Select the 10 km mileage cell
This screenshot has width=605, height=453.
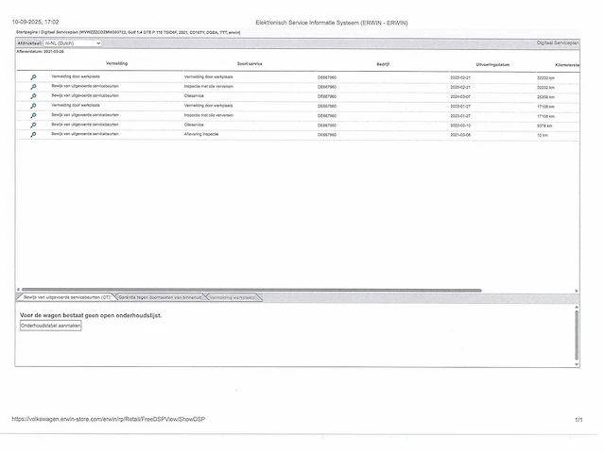tap(542, 135)
